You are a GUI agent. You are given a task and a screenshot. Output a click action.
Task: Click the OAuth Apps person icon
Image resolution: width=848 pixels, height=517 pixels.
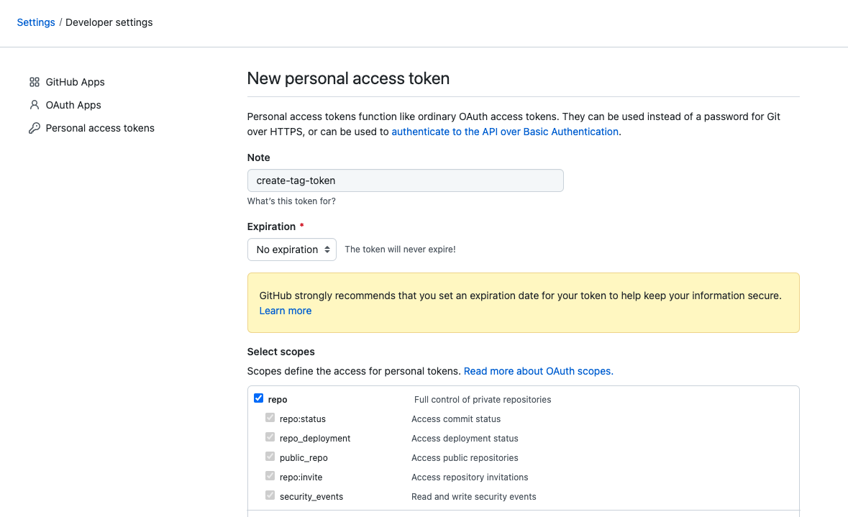coord(35,104)
